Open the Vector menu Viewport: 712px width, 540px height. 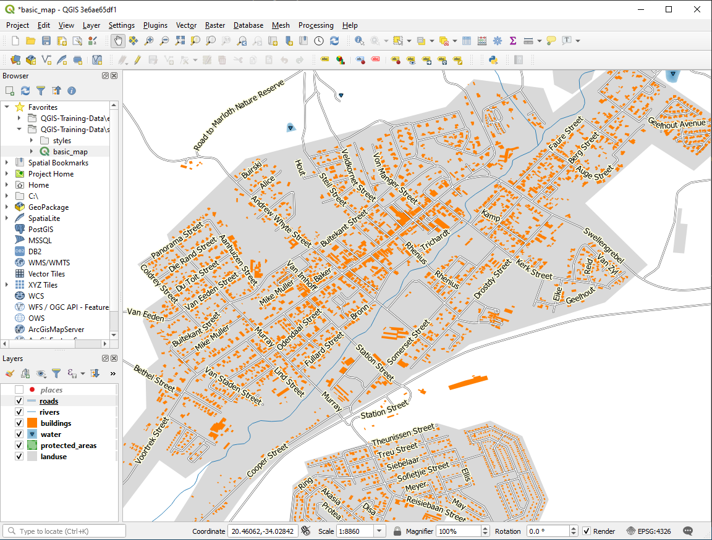tap(186, 25)
